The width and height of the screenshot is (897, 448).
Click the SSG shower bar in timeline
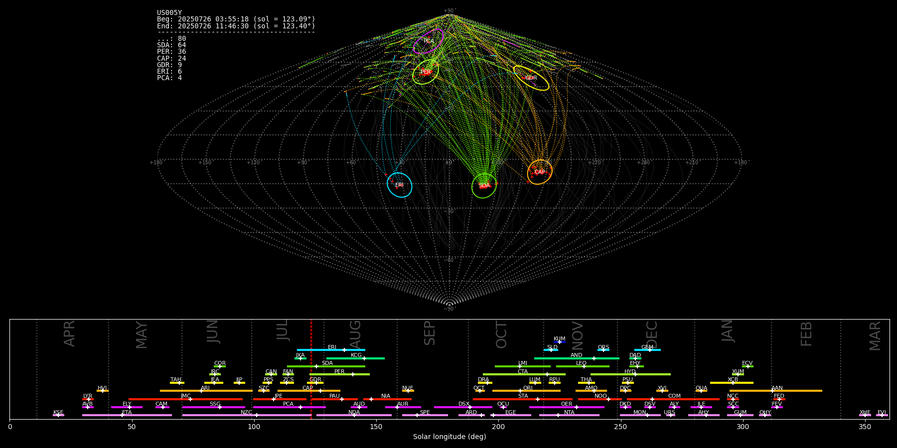point(214,407)
